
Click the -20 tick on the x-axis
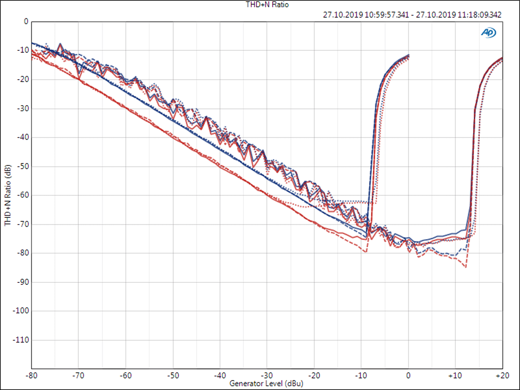[314, 375]
